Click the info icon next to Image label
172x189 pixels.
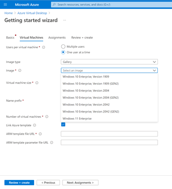(20, 70)
